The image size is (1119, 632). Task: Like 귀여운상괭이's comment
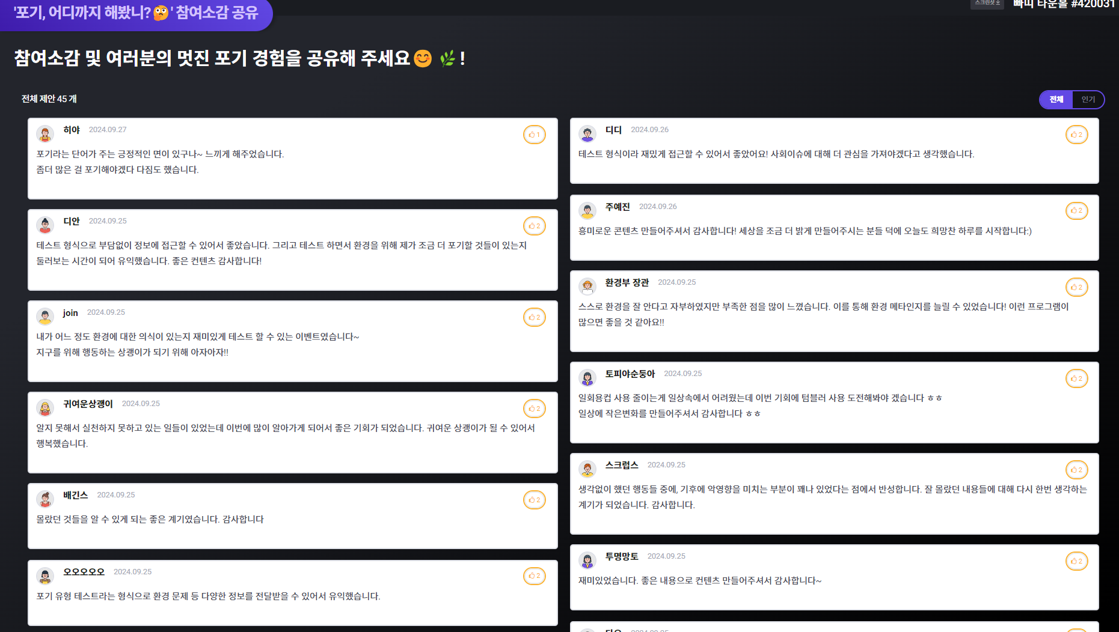coord(534,409)
